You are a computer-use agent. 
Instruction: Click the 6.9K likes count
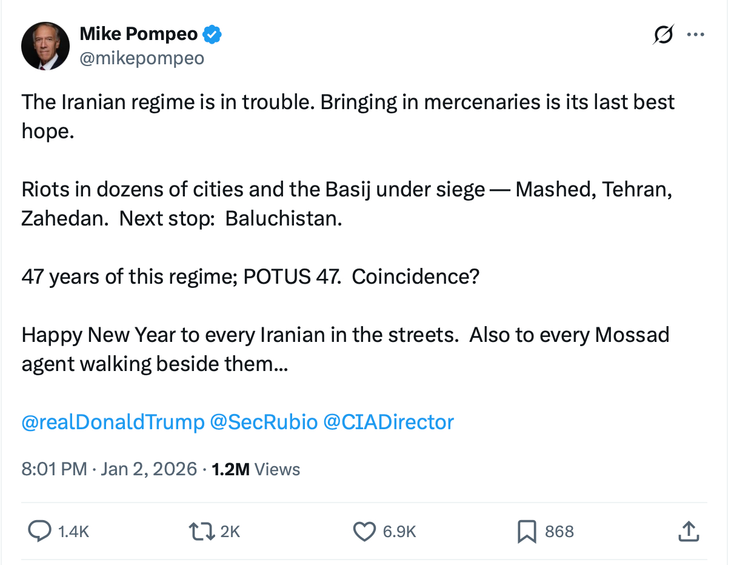tap(399, 532)
